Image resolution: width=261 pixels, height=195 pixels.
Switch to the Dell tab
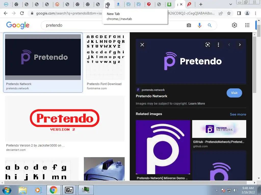click(6, 5)
